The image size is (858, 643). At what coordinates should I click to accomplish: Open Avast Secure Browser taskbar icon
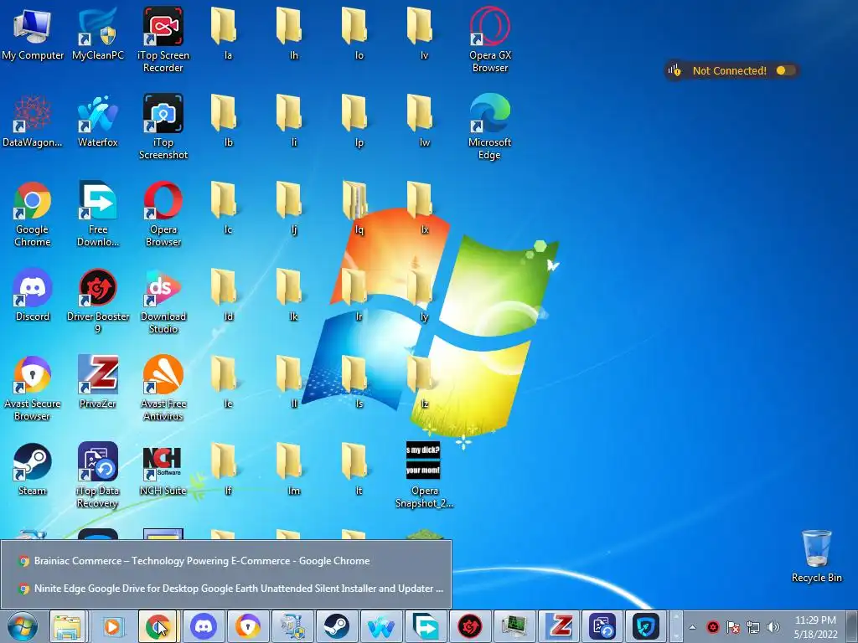pyautogui.click(x=248, y=626)
